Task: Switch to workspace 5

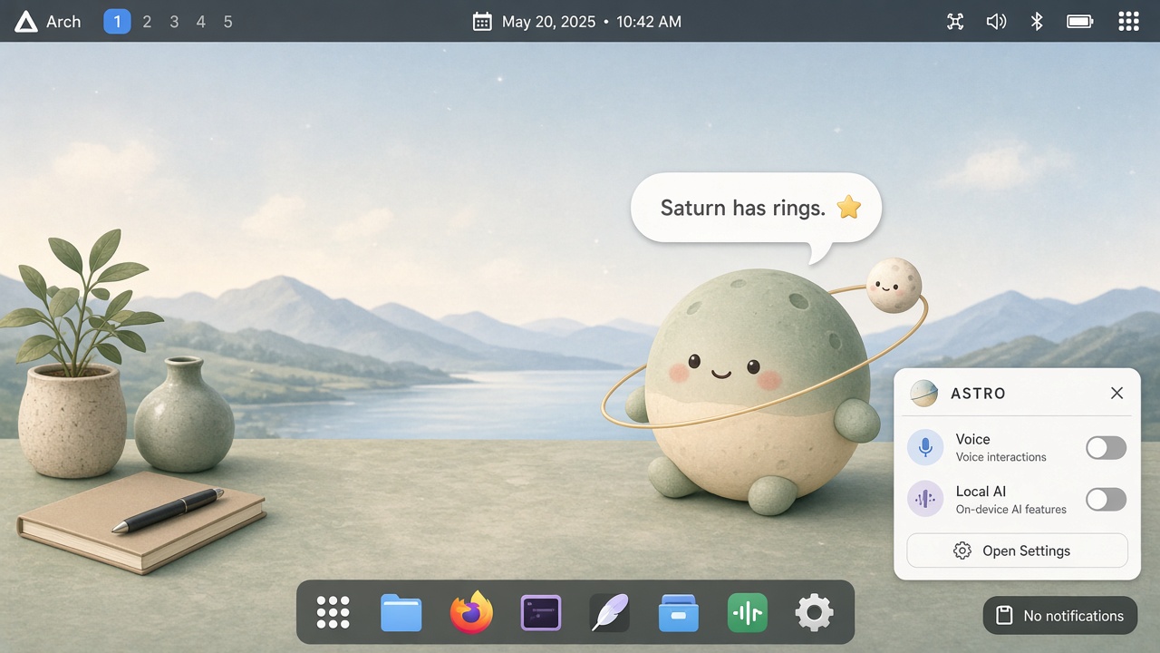Action: (228, 22)
